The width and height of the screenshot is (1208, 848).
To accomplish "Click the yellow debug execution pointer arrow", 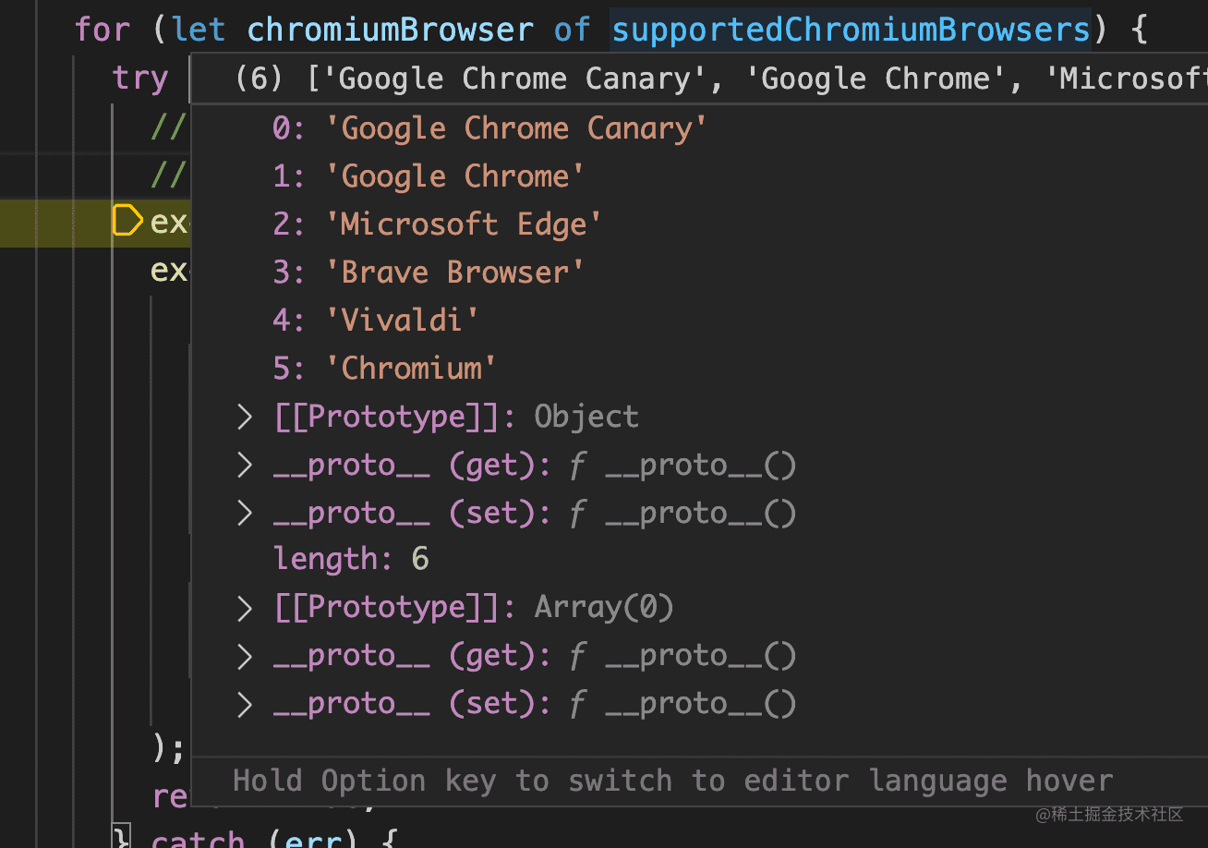I will [x=127, y=222].
